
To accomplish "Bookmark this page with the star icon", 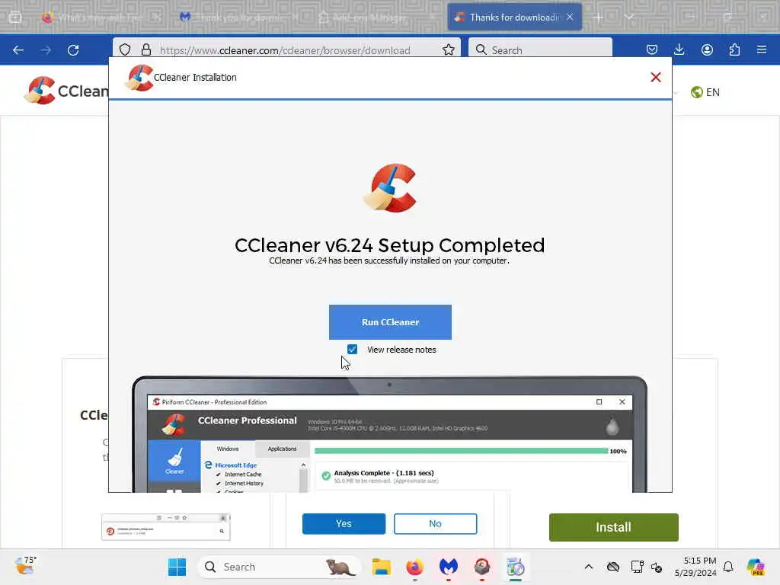I will (448, 50).
